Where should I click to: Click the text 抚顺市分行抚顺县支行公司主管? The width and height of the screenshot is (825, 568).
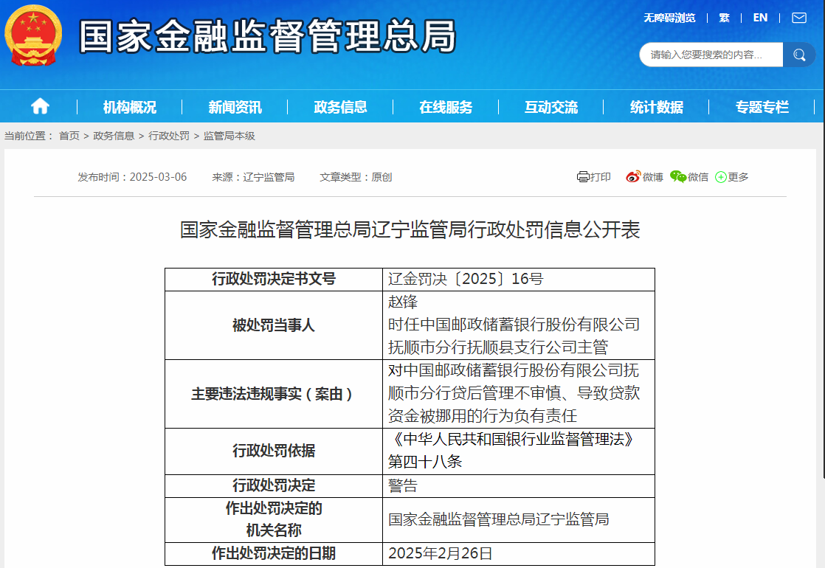point(498,347)
